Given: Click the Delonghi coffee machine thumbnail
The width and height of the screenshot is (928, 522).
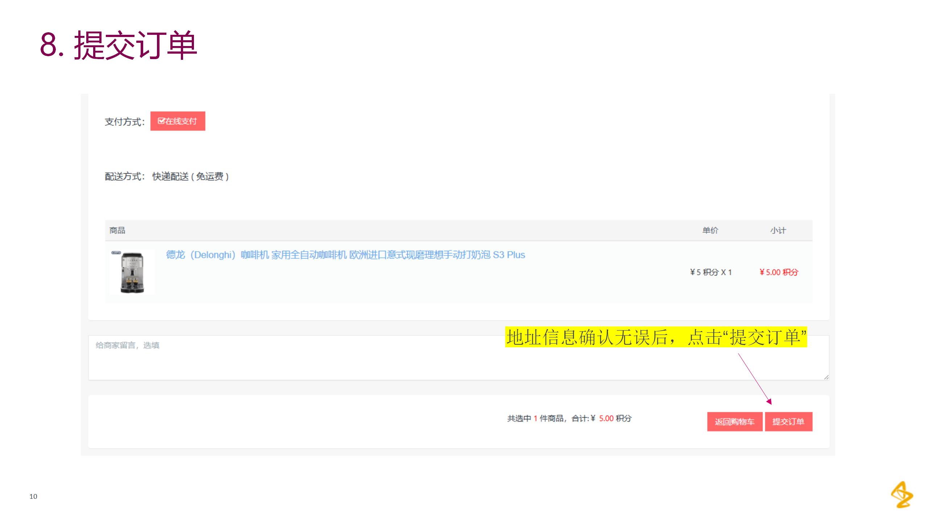Looking at the screenshot, I should coord(132,272).
